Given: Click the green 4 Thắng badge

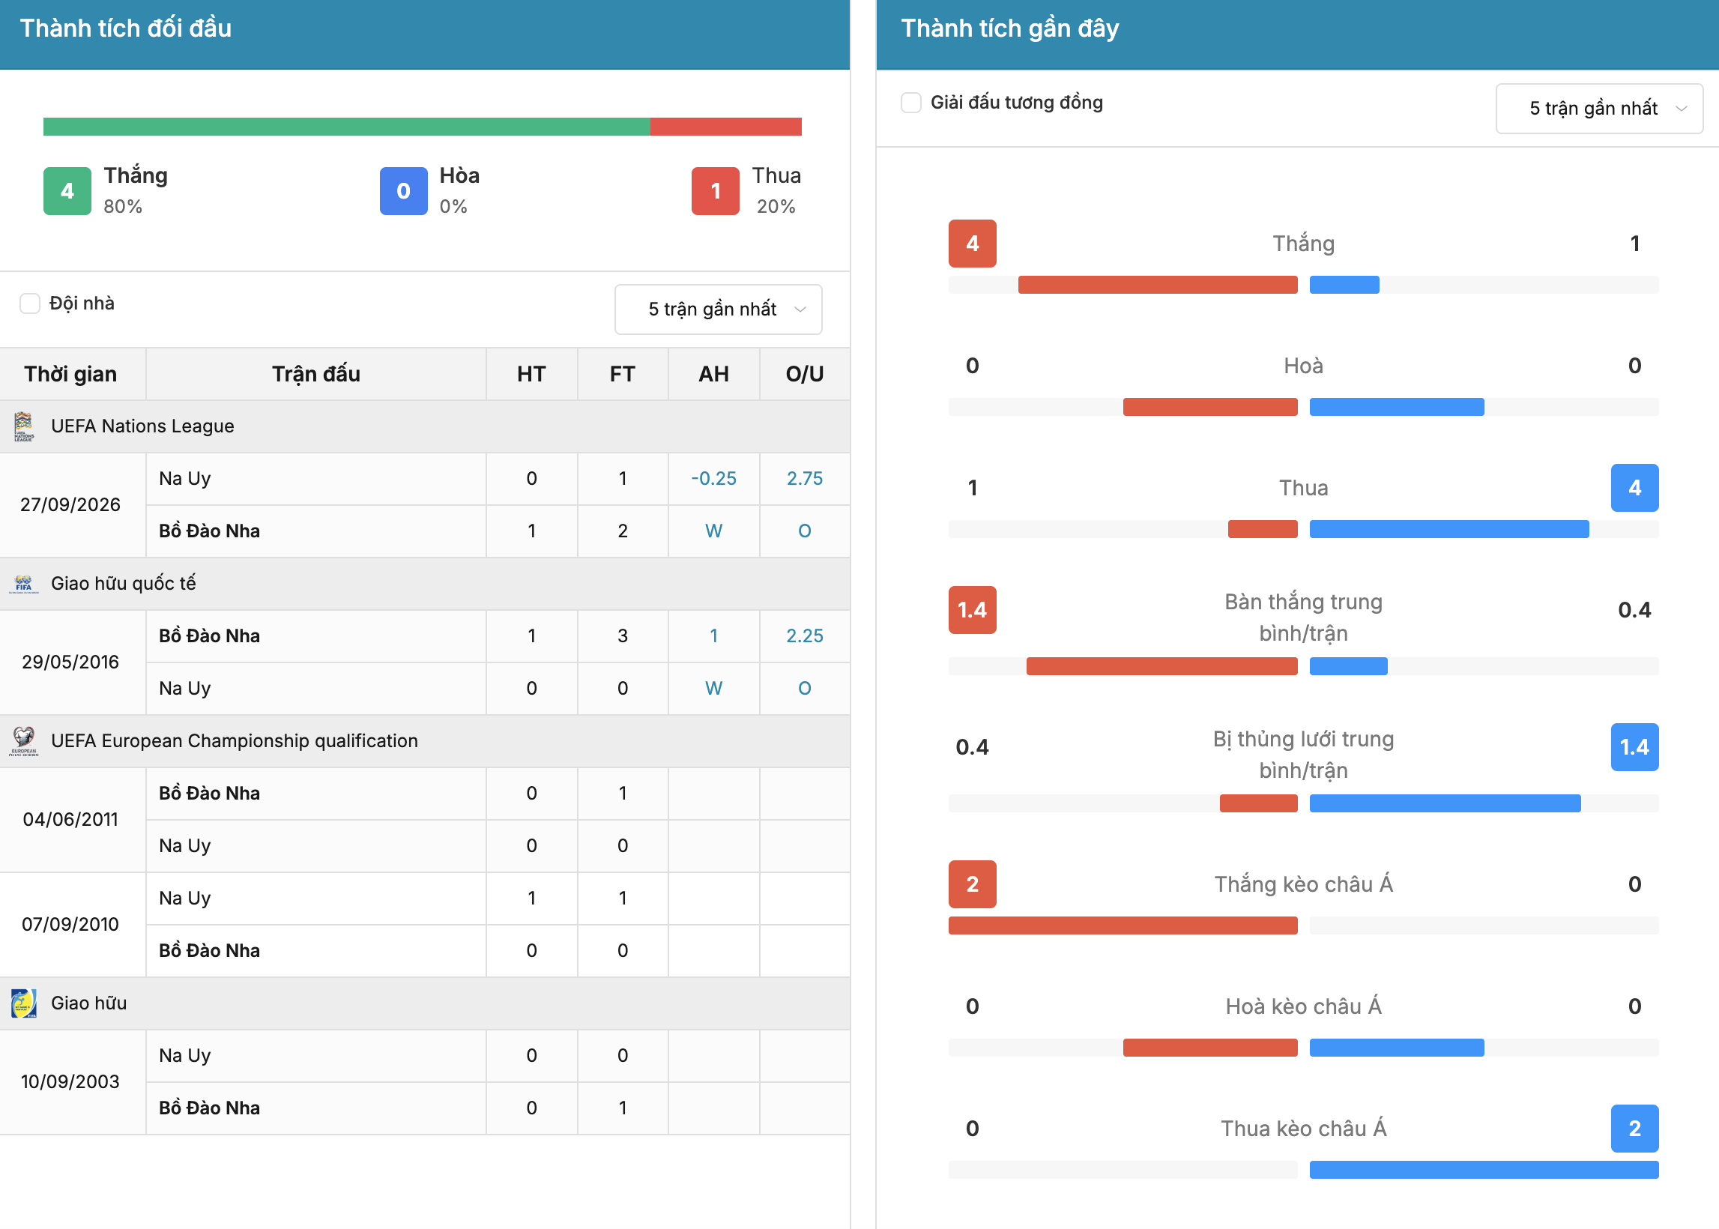Looking at the screenshot, I should [x=67, y=190].
